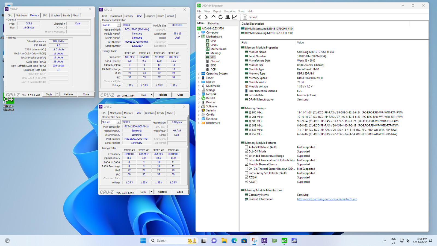Click the graph chart icon in AIDA64 toolbar
Viewport: 437px width, 246px height.
coord(235,17)
